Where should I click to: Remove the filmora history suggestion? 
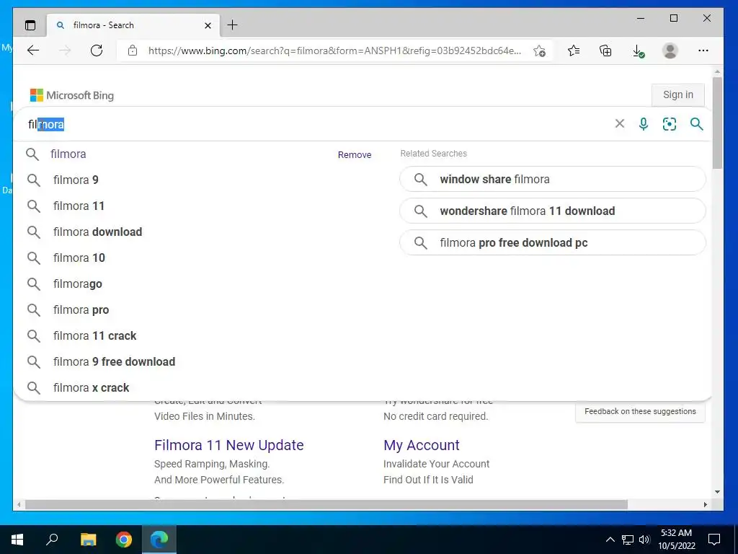355,154
